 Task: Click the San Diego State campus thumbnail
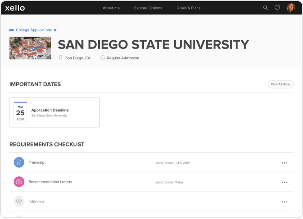tap(30, 48)
